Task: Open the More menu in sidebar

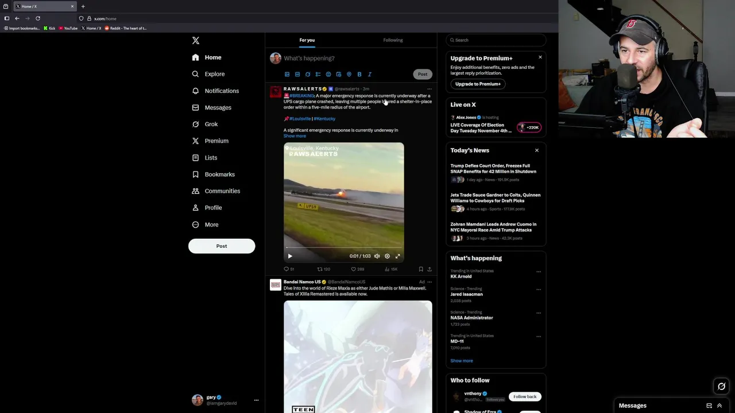Action: click(x=206, y=224)
